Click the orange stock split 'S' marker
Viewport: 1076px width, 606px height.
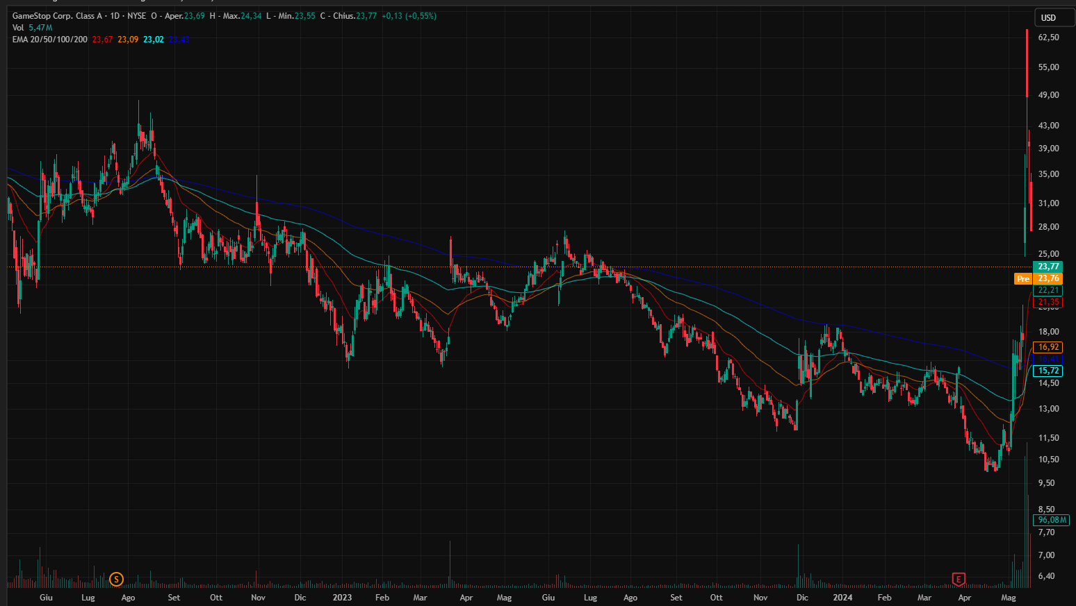coord(116,579)
